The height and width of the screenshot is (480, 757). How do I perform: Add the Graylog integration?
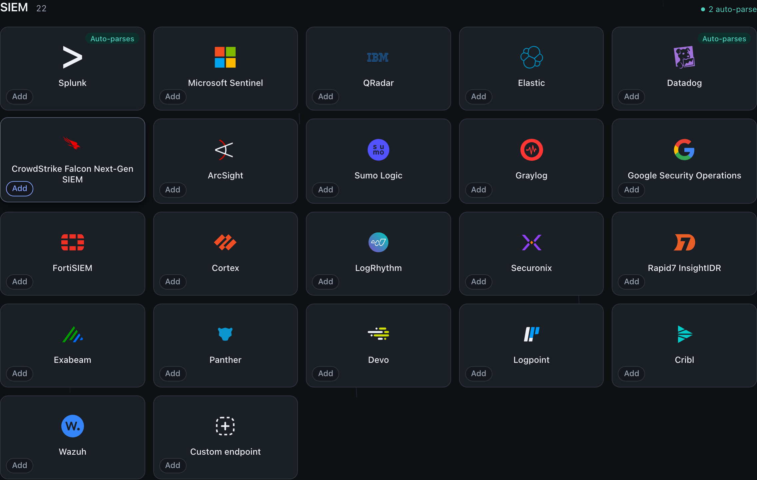[x=478, y=190]
